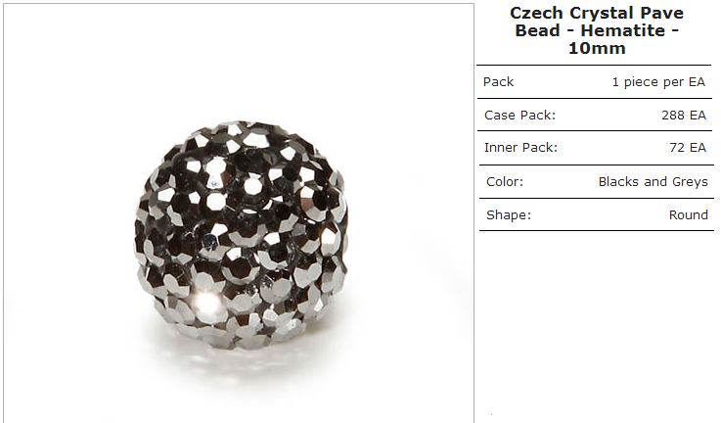Select the Shape label
This screenshot has width=721, height=423.
tap(509, 215)
